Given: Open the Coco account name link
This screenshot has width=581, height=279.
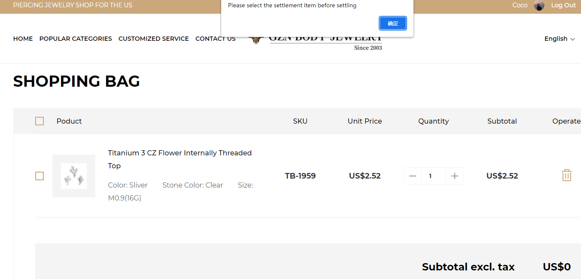Looking at the screenshot, I should (x=520, y=5).
